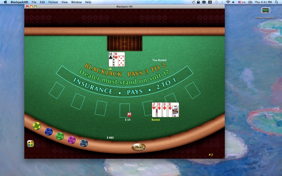
Task: Open the File menu
Action: click(x=34, y=2)
